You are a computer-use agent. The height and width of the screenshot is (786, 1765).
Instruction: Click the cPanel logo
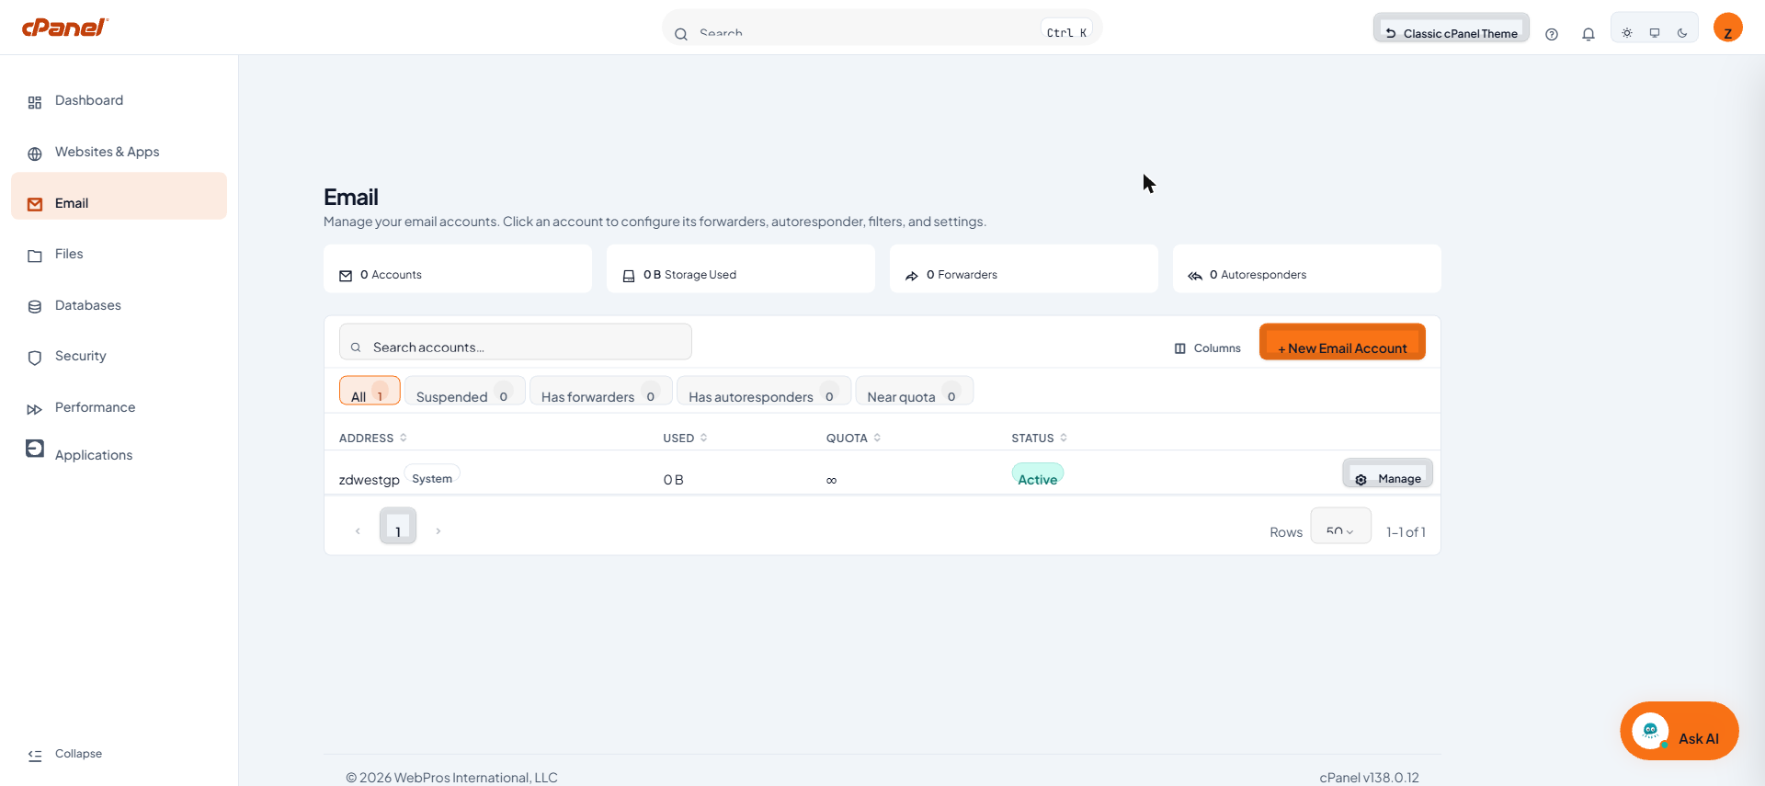(64, 27)
